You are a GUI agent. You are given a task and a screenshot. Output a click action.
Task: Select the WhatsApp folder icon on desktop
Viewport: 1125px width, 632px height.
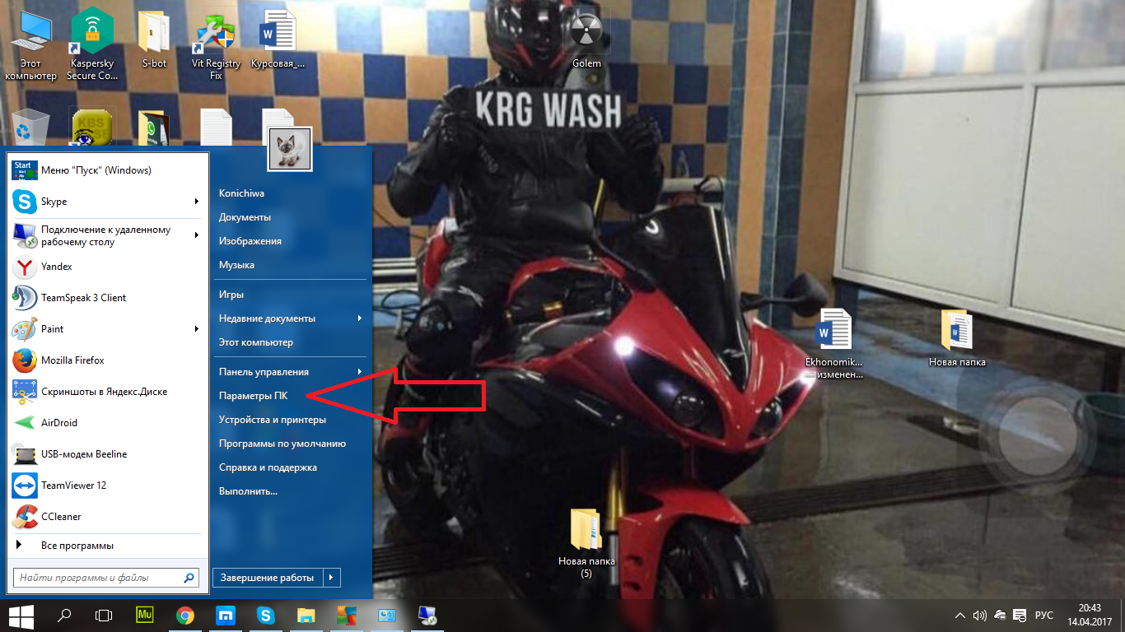tap(154, 128)
